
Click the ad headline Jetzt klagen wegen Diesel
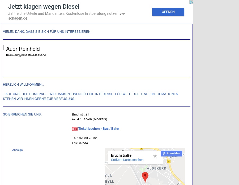[44, 7]
